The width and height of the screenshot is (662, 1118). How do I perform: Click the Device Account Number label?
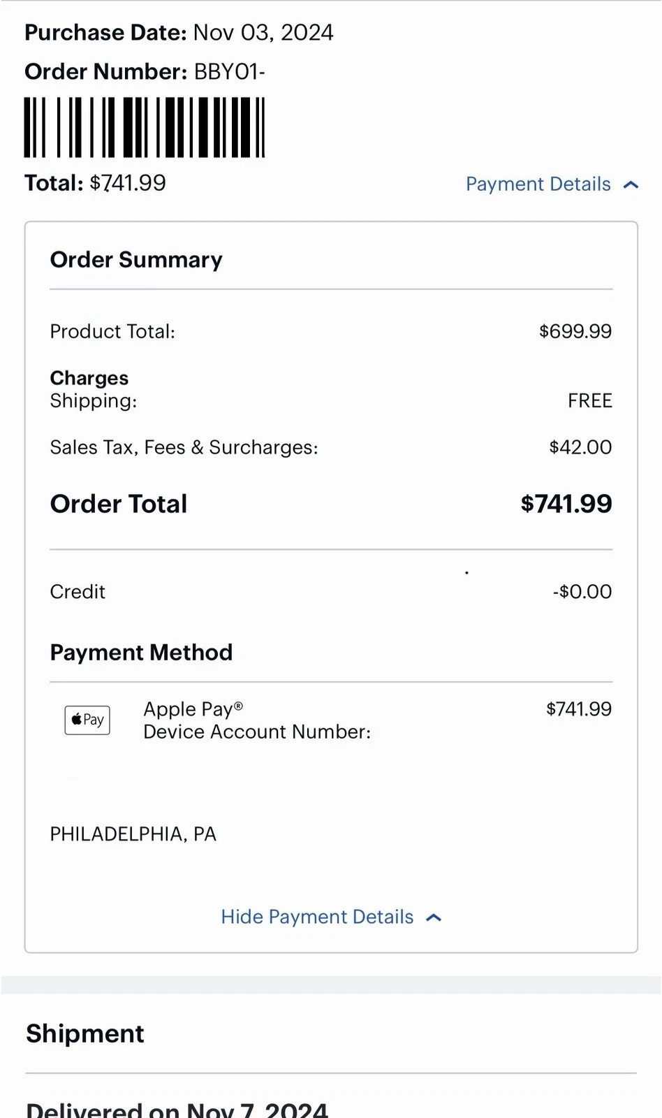click(x=257, y=732)
